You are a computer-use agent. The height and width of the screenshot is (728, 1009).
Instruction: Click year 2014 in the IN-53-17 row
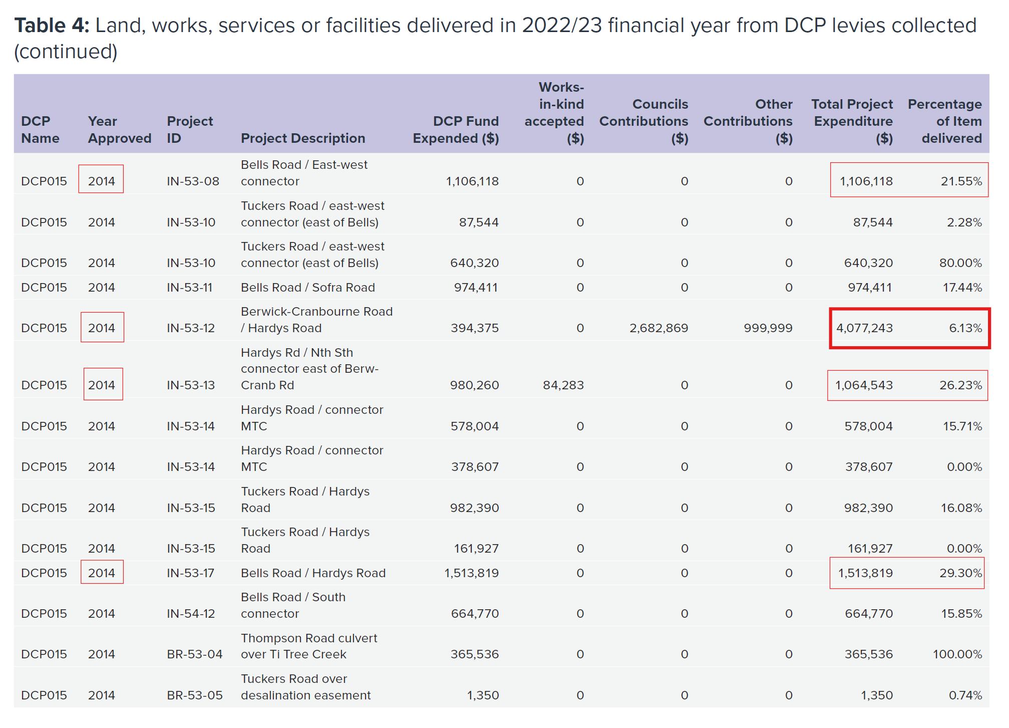click(x=102, y=573)
